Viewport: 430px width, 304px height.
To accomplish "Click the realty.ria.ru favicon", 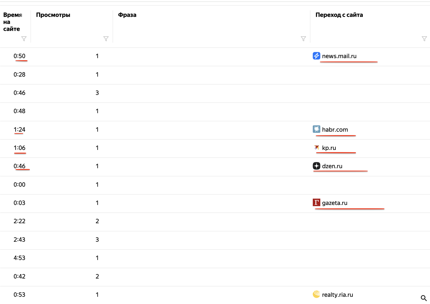I will click(316, 294).
